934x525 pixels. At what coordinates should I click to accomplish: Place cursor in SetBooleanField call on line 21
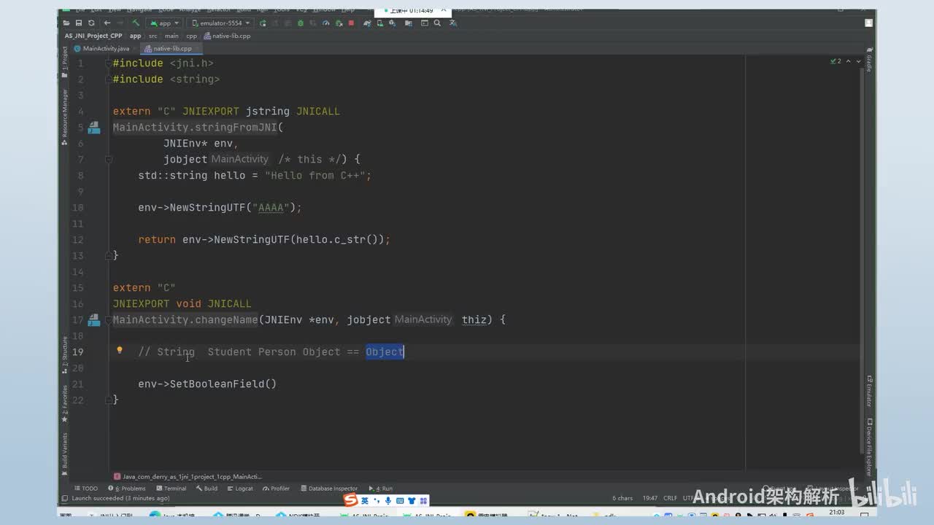pos(223,384)
